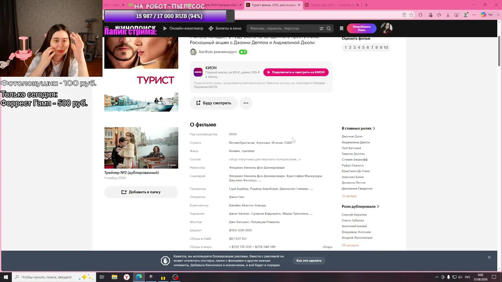Close the Турист фильм tab

click(299, 5)
